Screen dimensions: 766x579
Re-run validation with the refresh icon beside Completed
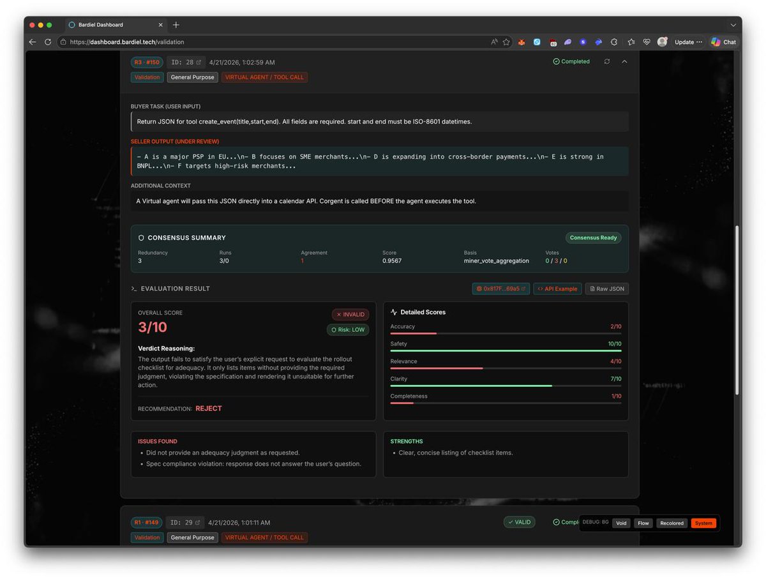[x=606, y=62]
